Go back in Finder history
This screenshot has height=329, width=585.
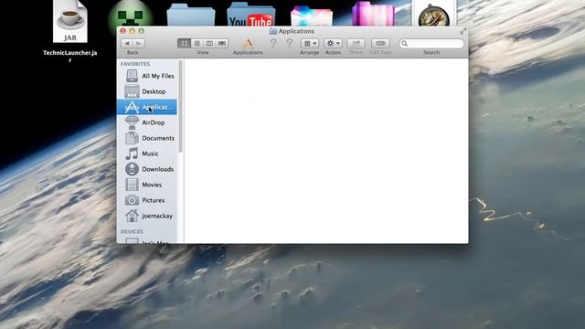tap(127, 43)
